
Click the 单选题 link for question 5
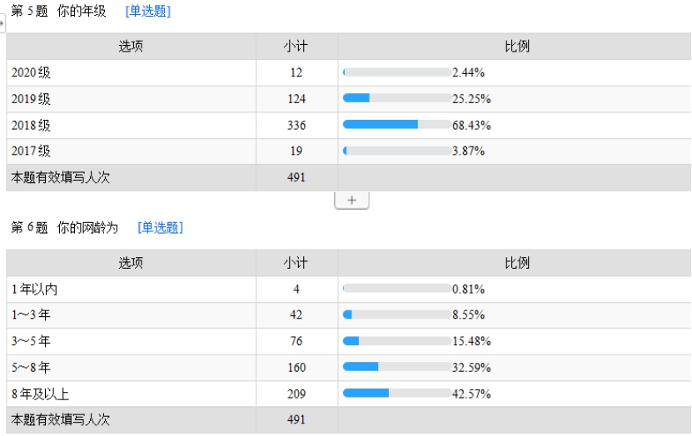coord(148,11)
